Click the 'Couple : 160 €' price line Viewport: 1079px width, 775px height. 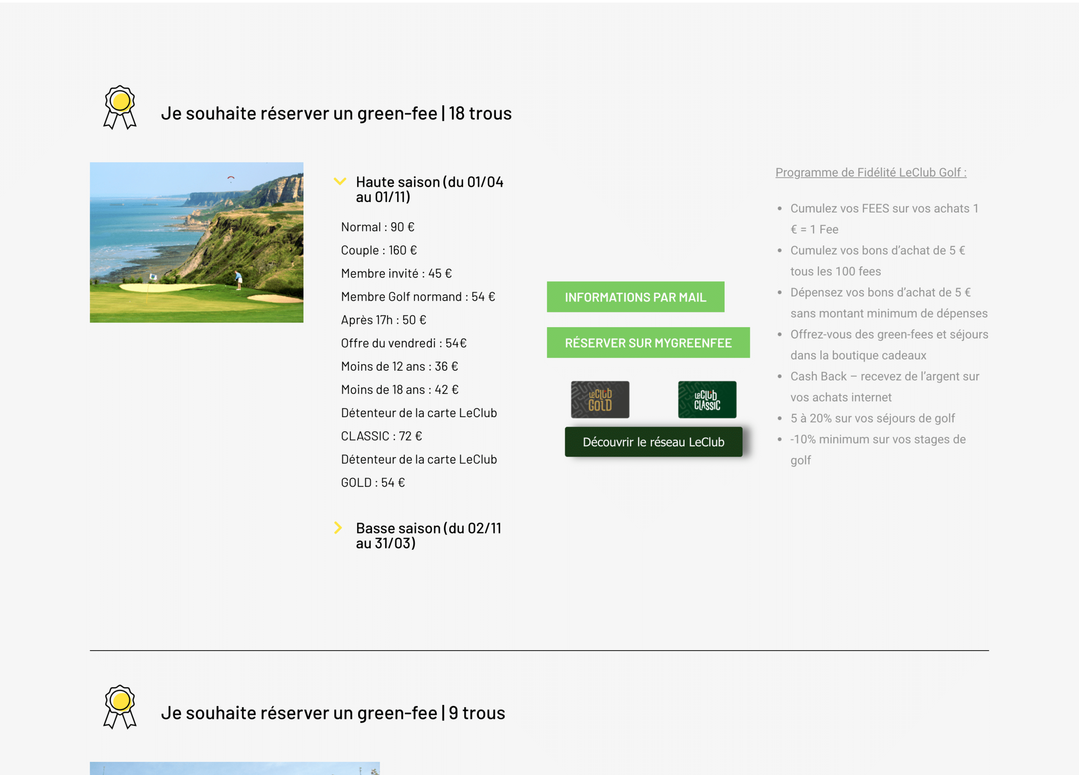pos(378,250)
